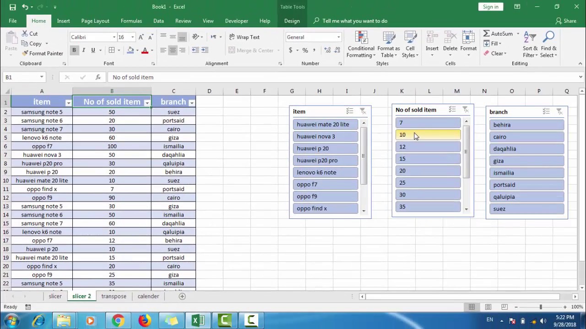Open text Orientation options

(x=196, y=37)
